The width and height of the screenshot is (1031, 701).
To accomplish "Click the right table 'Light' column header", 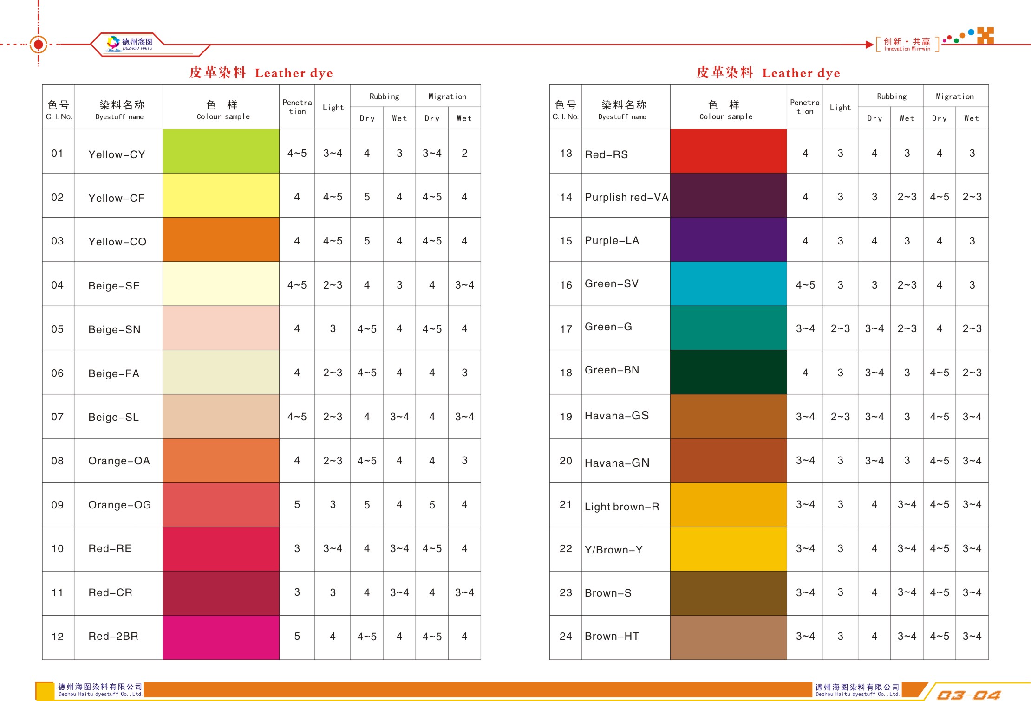I will click(840, 108).
